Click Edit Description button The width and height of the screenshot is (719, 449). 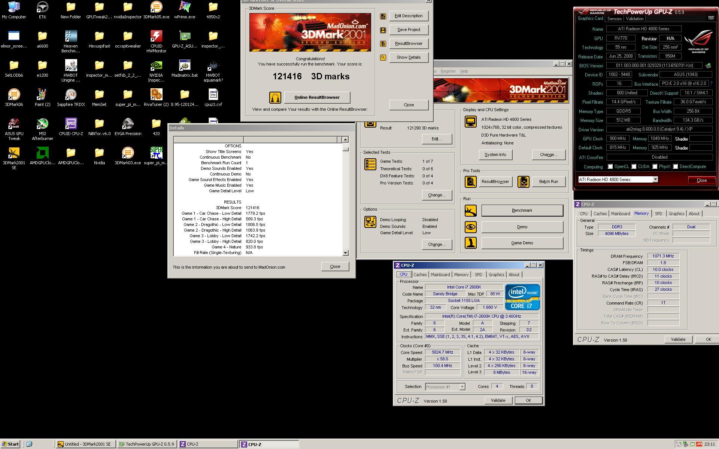pos(409,16)
